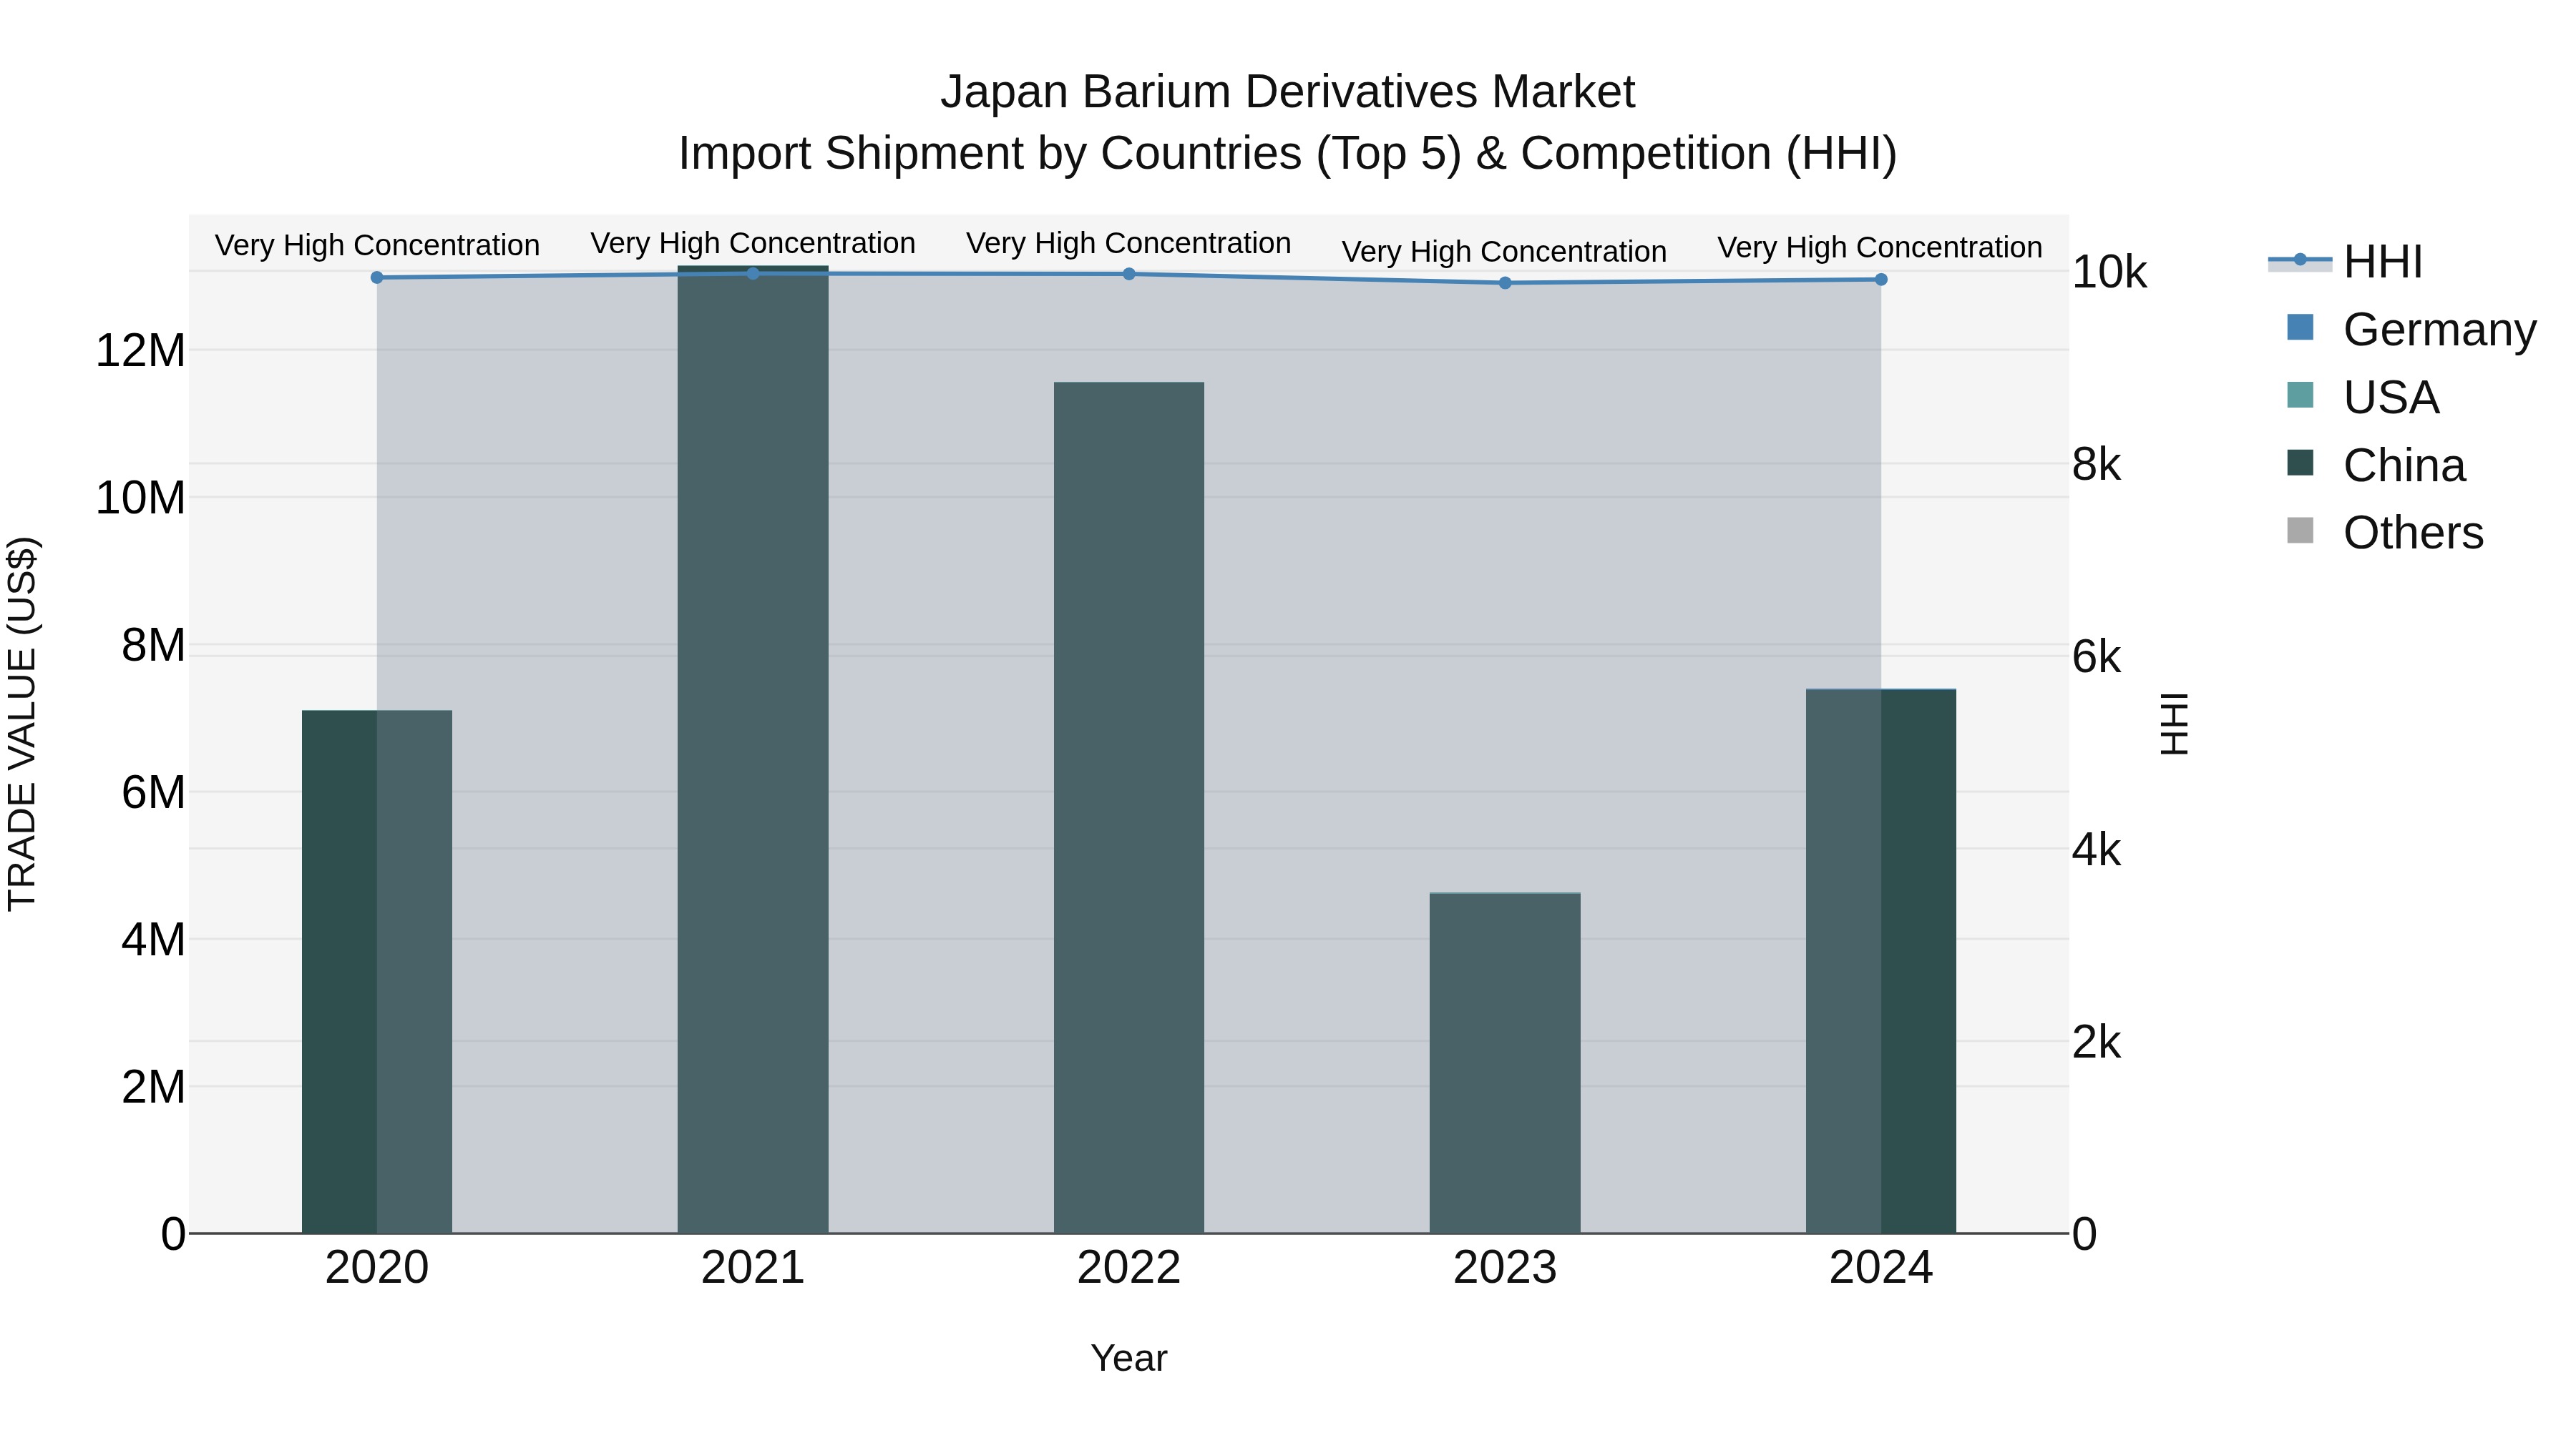The image size is (2576, 1448).
Task: Hide the Others series via legend
Action: (2412, 533)
